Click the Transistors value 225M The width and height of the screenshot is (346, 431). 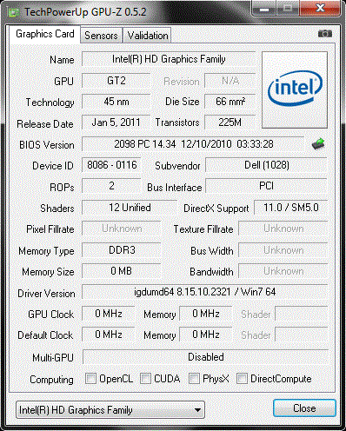click(230, 123)
